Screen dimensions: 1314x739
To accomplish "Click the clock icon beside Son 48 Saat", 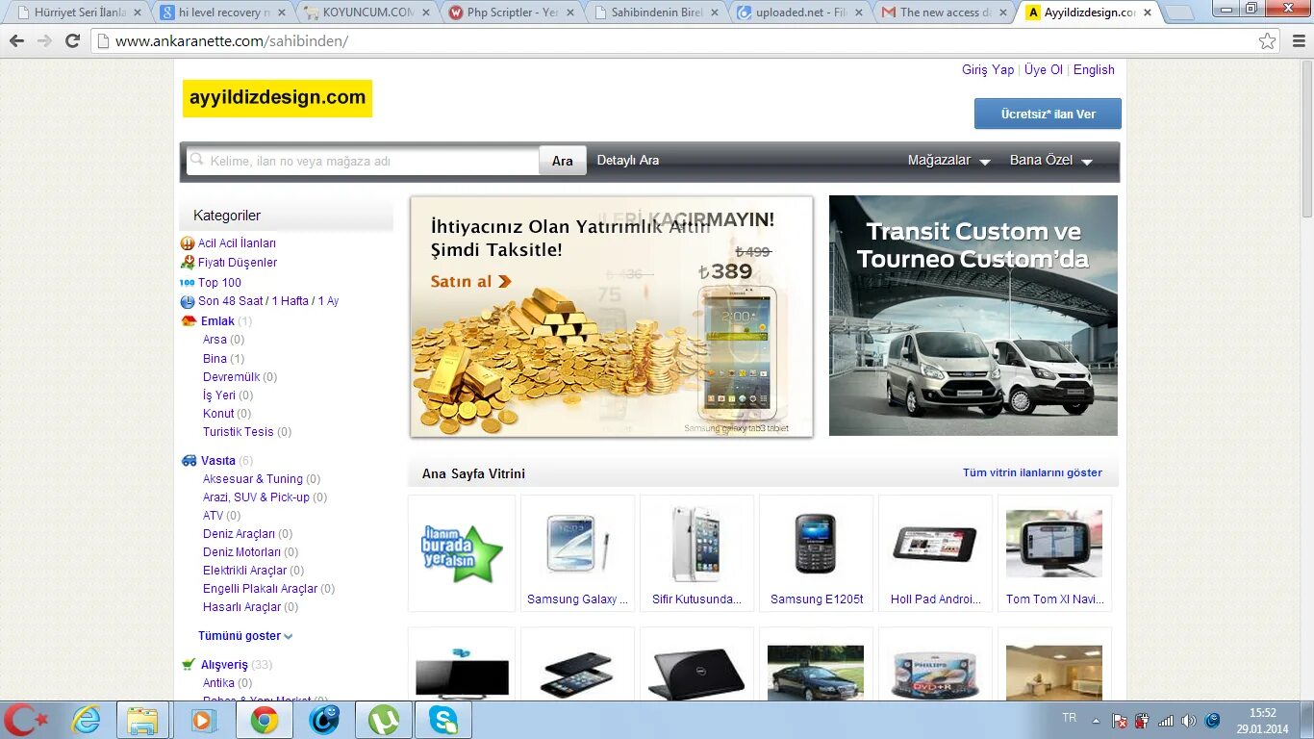I will coord(188,301).
